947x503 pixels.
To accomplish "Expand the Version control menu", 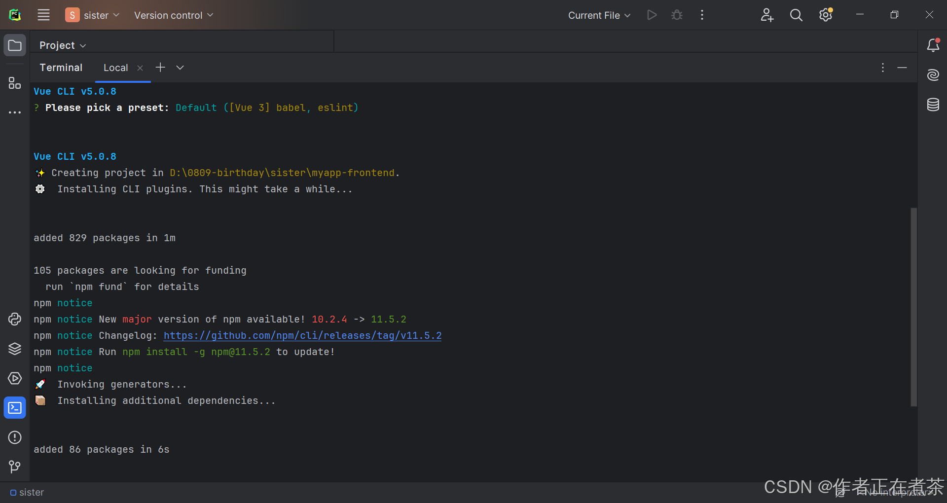I will pyautogui.click(x=174, y=15).
